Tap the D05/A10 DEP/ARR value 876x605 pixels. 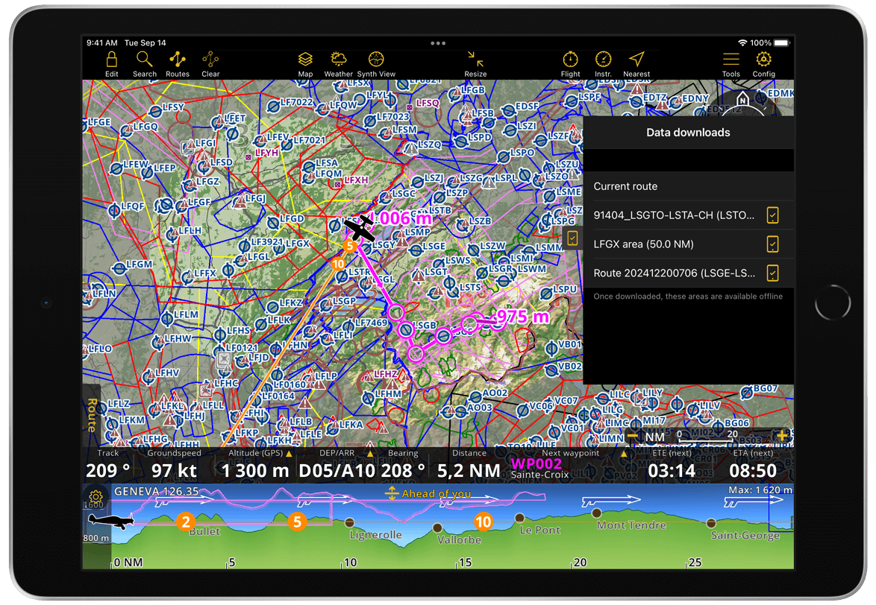337,471
